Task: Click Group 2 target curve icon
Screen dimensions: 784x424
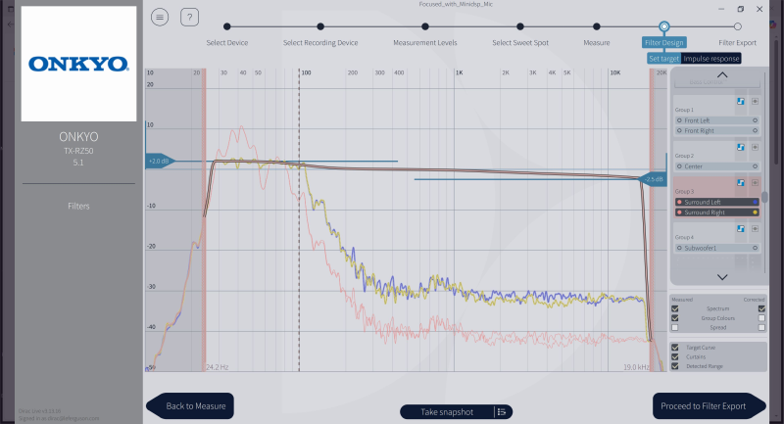Action: [741, 146]
